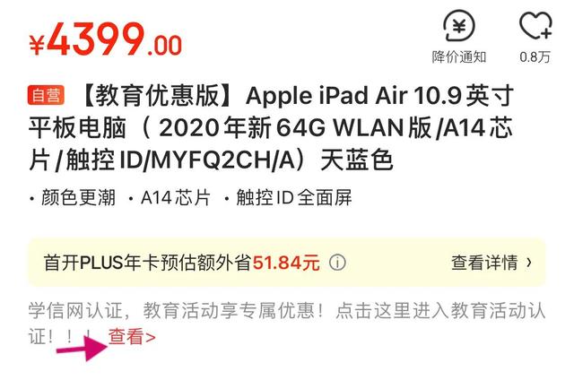The height and width of the screenshot is (380, 574).
Task: Follow the red 查看> link
Action: [x=132, y=337]
